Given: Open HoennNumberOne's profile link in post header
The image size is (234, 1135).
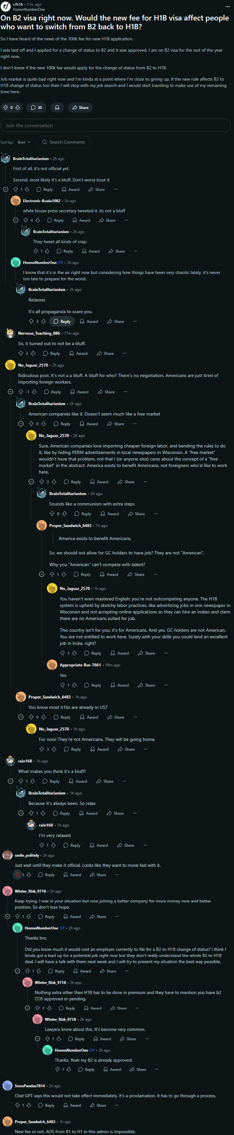Looking at the screenshot, I should coord(29,9).
